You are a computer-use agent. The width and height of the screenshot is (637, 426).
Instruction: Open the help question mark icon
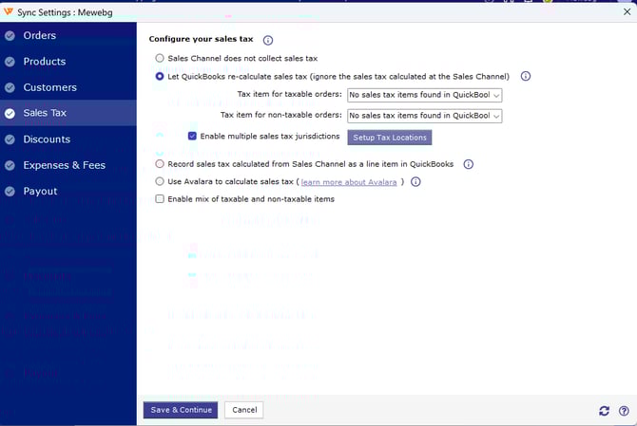pos(624,411)
